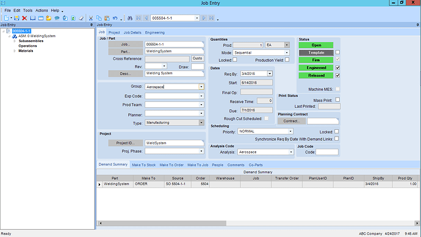
Task: Click the Project ID... button
Action: tap(126, 143)
